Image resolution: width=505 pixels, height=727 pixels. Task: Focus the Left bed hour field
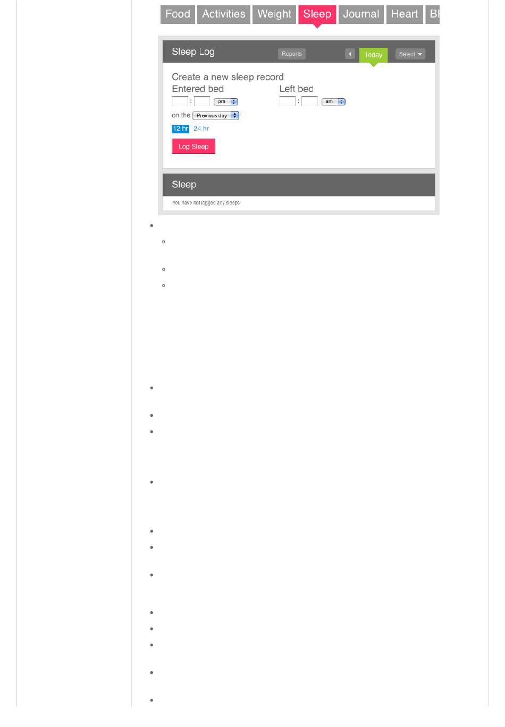288,101
